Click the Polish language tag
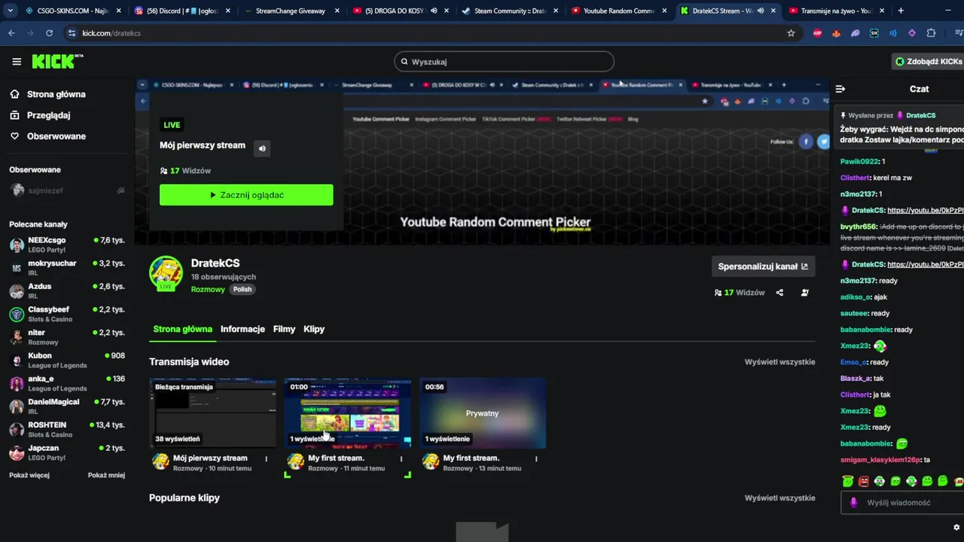The height and width of the screenshot is (542, 964). click(x=243, y=290)
